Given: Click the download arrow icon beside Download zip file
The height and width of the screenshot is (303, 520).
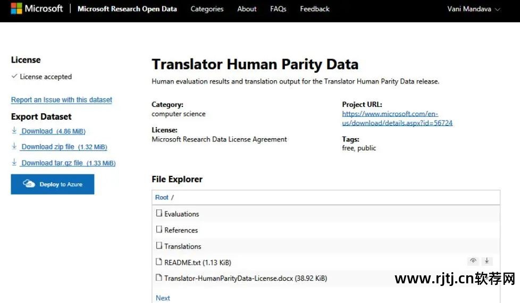Looking at the screenshot, I should tap(14, 146).
